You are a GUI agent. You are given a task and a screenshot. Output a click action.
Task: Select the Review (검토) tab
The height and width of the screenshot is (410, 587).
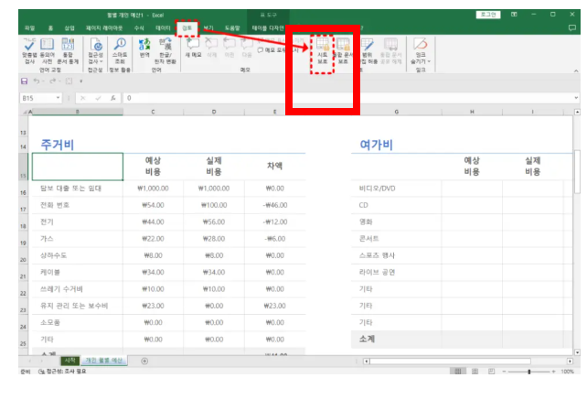(187, 28)
